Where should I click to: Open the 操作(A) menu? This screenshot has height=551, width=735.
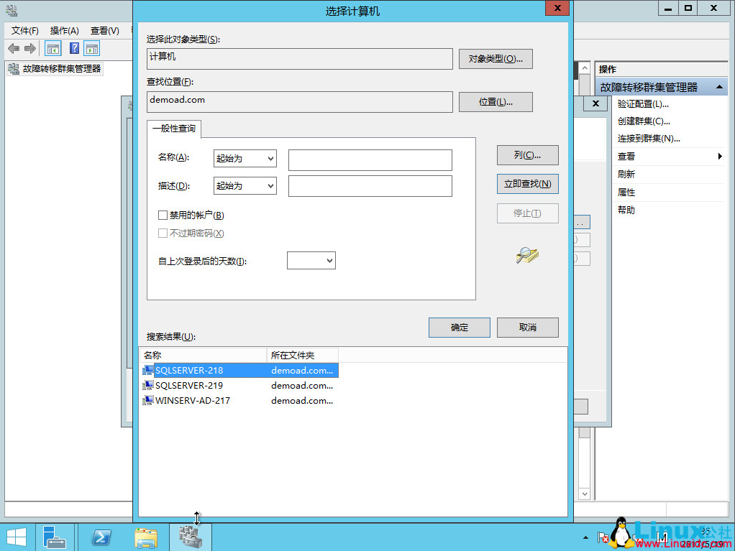[x=64, y=31]
